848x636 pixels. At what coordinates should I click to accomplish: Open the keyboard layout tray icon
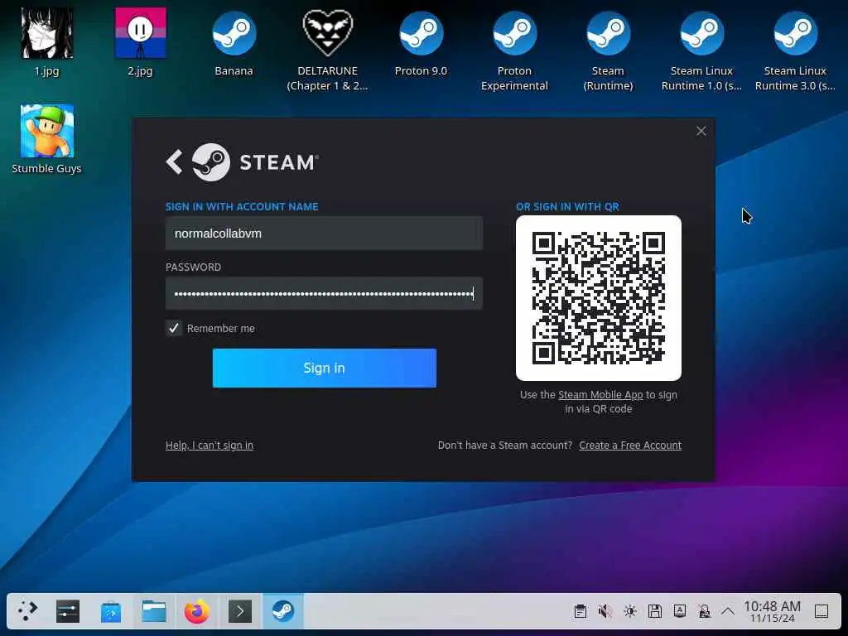[680, 611]
